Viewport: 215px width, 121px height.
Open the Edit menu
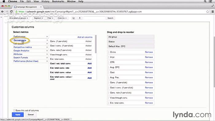pos(29,1)
